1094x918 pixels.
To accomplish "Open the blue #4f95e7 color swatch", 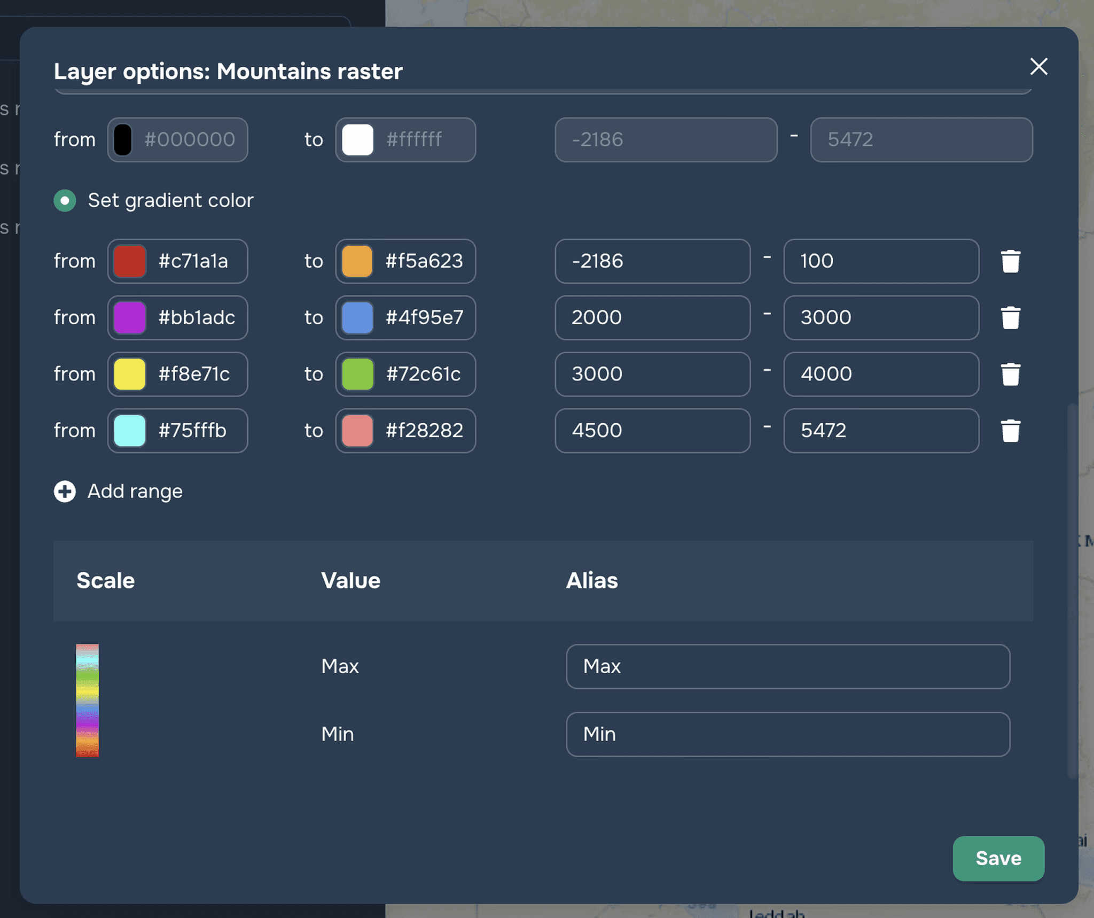I will pyautogui.click(x=357, y=318).
